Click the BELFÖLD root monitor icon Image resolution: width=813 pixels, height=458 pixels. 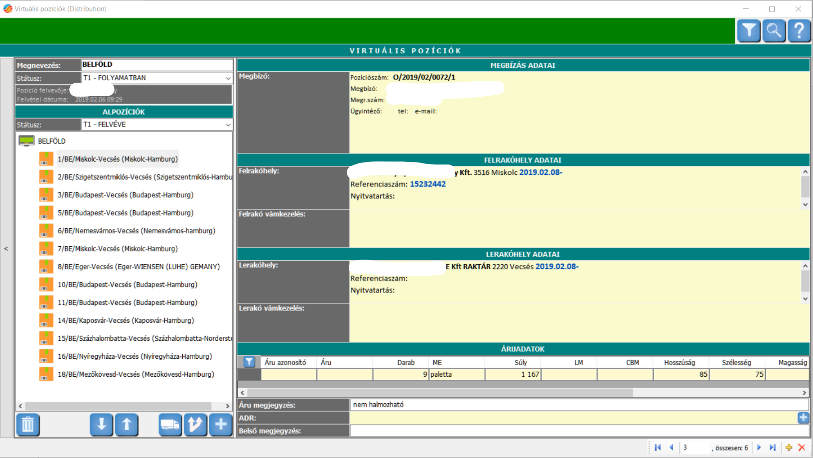(x=26, y=141)
